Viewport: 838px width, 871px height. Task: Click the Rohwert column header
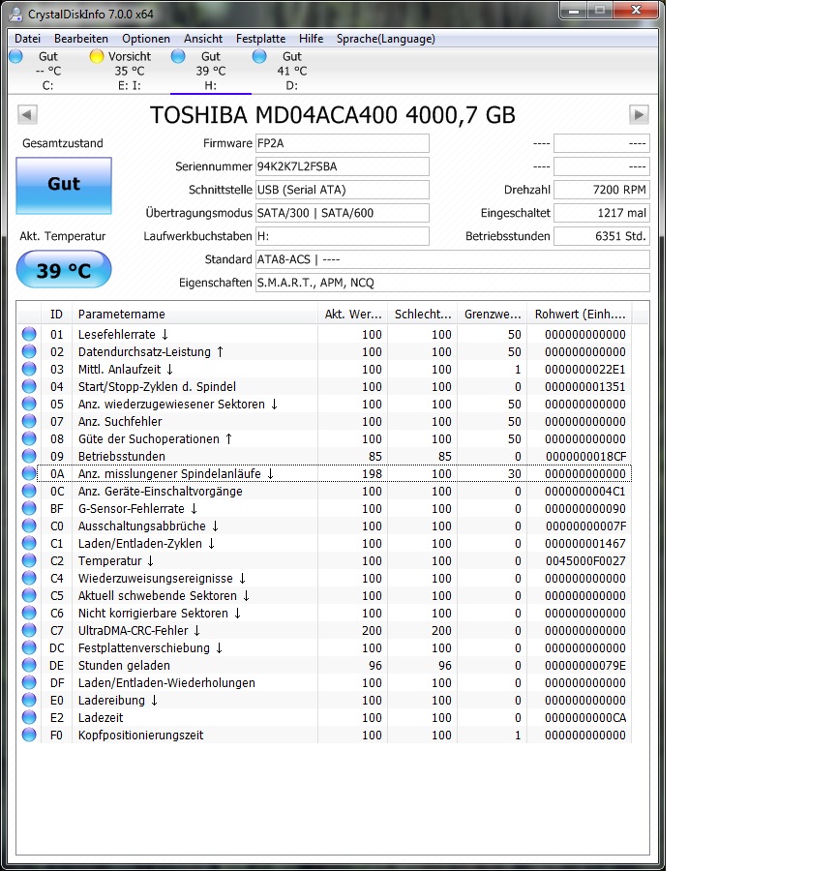pyautogui.click(x=580, y=315)
